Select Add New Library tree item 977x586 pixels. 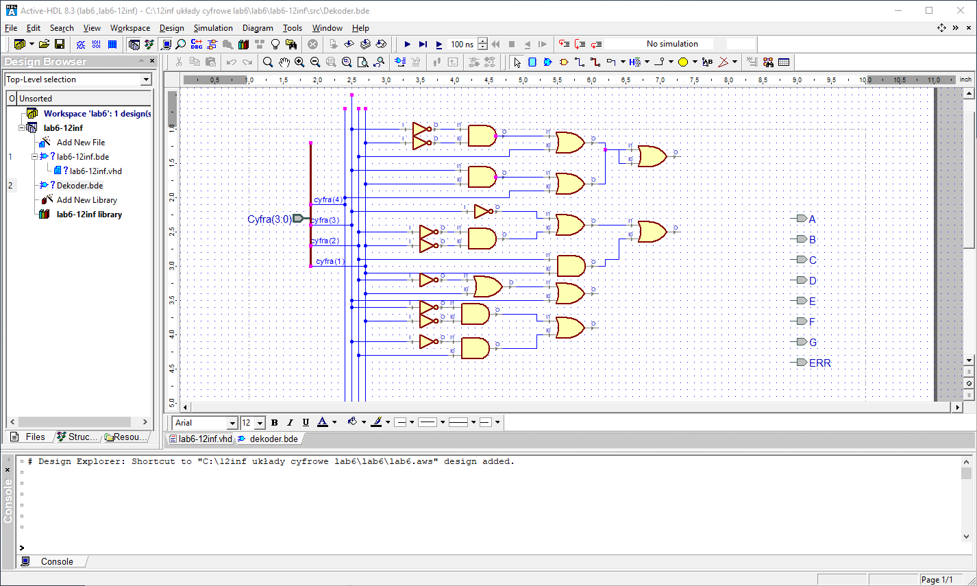(x=86, y=200)
